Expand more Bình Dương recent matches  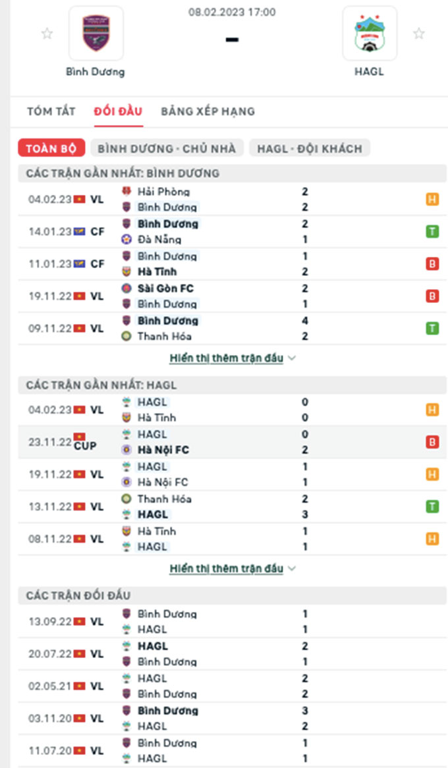[227, 358]
